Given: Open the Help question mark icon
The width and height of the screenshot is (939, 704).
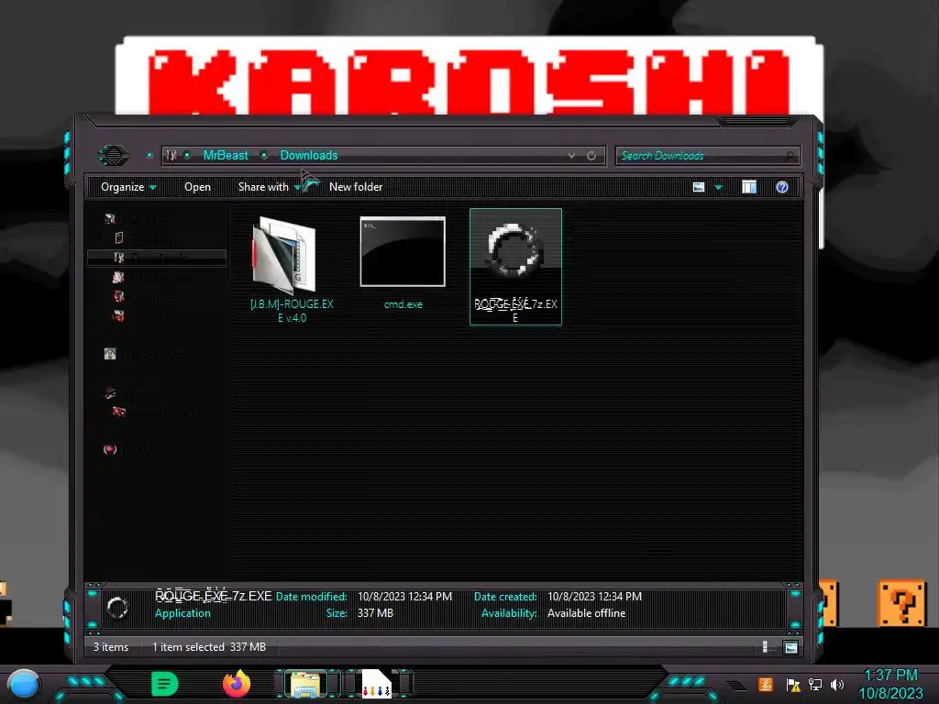Looking at the screenshot, I should click(x=782, y=187).
